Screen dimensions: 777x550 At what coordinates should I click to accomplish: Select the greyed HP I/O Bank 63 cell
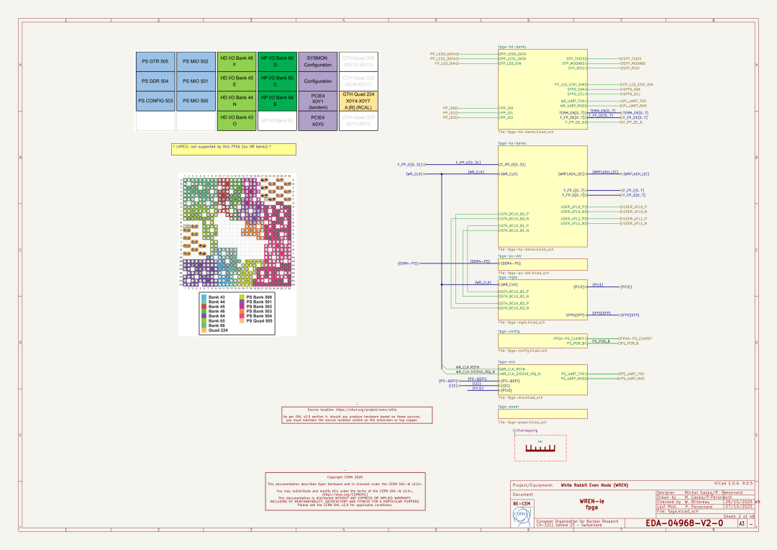pos(277,120)
